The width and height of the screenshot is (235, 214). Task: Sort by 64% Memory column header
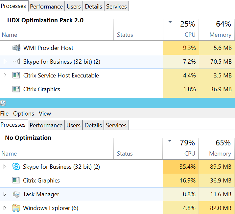[217, 30]
